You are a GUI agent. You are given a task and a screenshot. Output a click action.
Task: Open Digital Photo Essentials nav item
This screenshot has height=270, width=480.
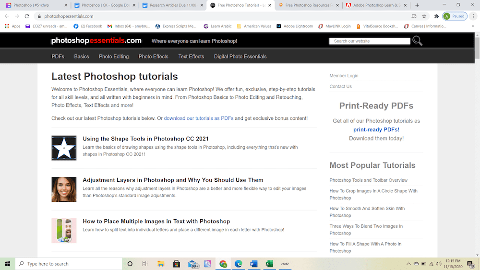(240, 57)
